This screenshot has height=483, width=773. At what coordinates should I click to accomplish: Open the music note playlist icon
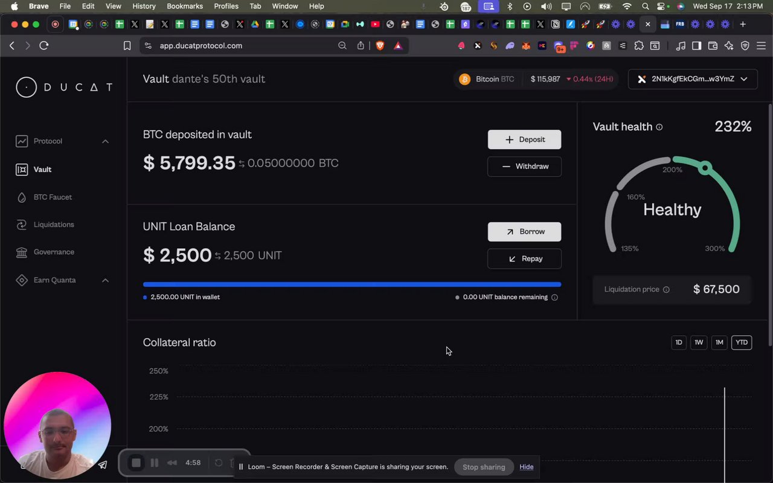coord(681,45)
